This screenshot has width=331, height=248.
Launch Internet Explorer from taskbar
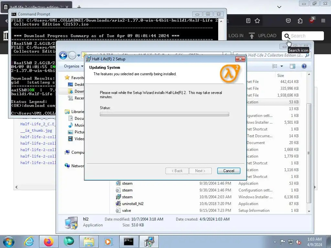[29, 242]
